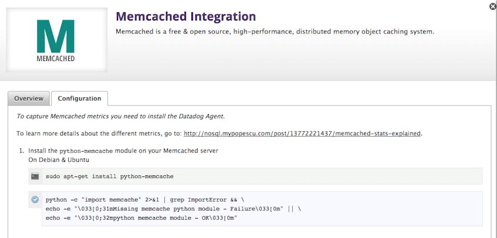Click the teal M in Memcached logo
The image size is (497, 238).
click(x=56, y=36)
